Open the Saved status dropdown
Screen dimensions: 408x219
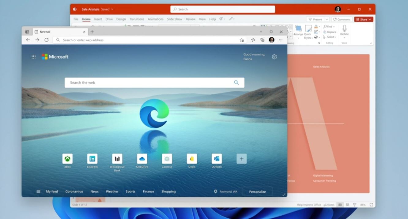point(107,9)
